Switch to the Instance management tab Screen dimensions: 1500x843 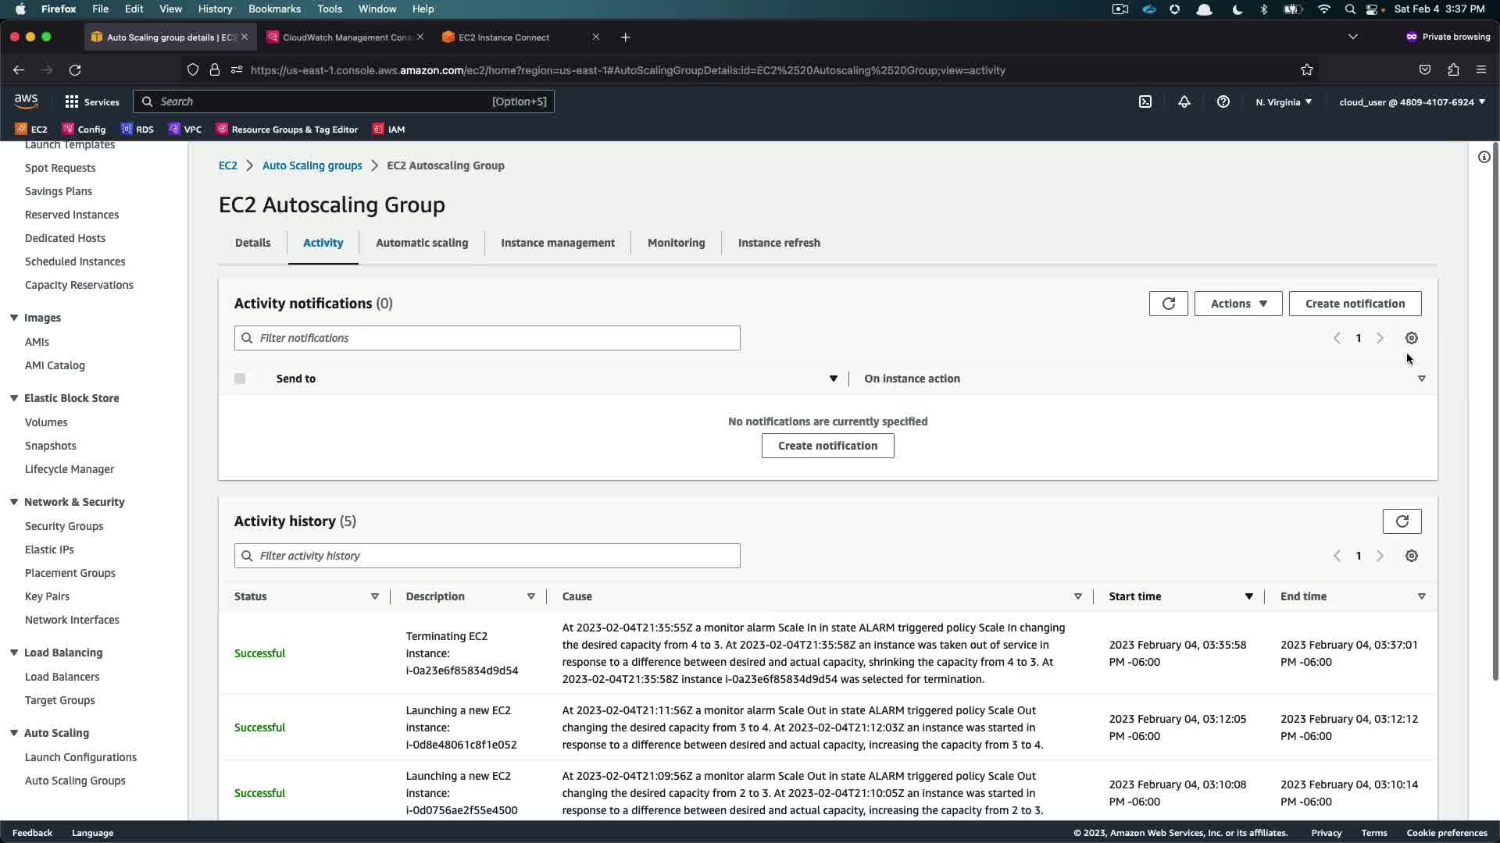click(557, 243)
